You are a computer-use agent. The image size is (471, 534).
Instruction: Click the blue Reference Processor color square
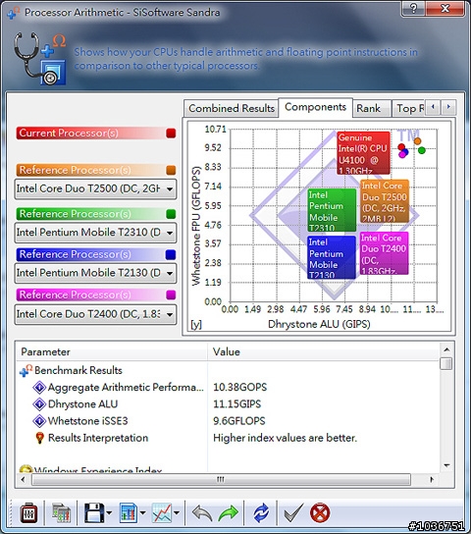pyautogui.click(x=171, y=254)
